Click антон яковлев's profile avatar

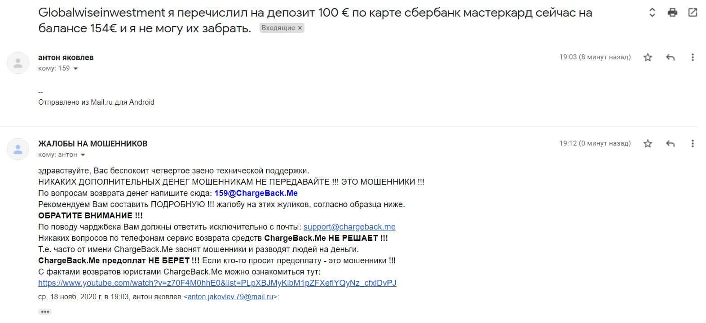[18, 63]
